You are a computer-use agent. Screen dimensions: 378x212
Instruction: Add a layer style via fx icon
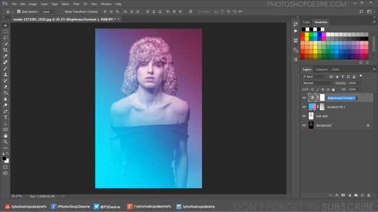tap(337, 195)
